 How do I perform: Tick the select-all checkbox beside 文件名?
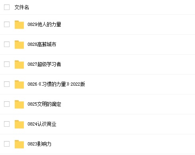click(7, 7)
